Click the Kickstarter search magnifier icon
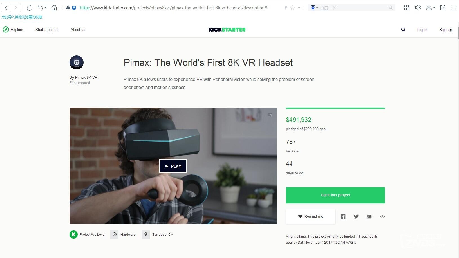Image resolution: width=459 pixels, height=258 pixels. 403,30
